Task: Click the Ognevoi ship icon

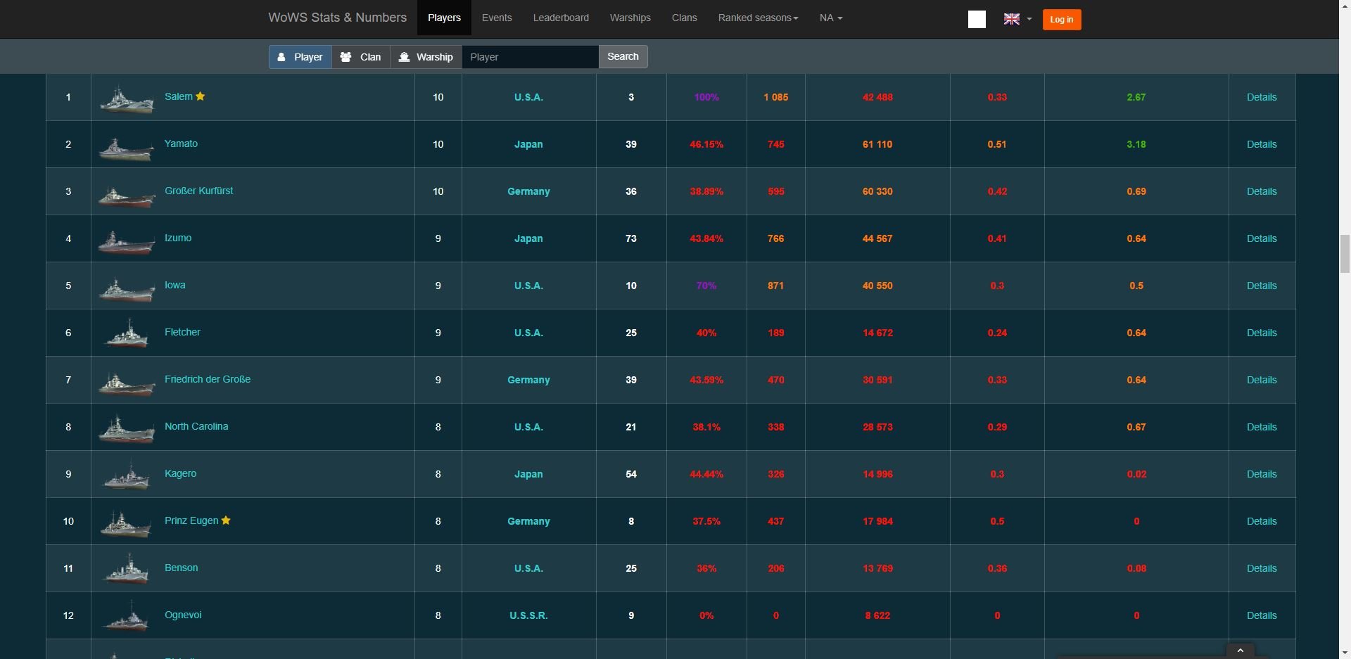Action: coord(126,618)
